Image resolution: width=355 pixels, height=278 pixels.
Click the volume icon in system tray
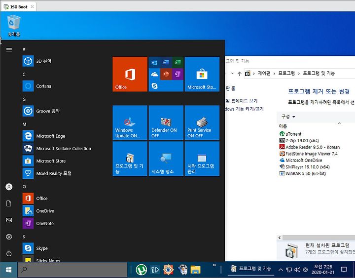point(297,270)
